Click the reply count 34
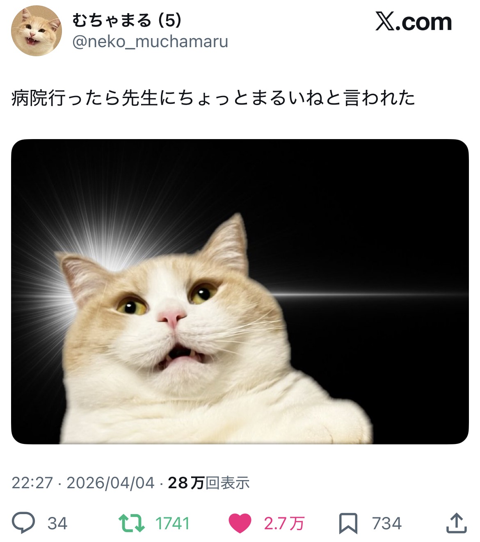Viewport: 480px width, 542px height. pos(57,524)
